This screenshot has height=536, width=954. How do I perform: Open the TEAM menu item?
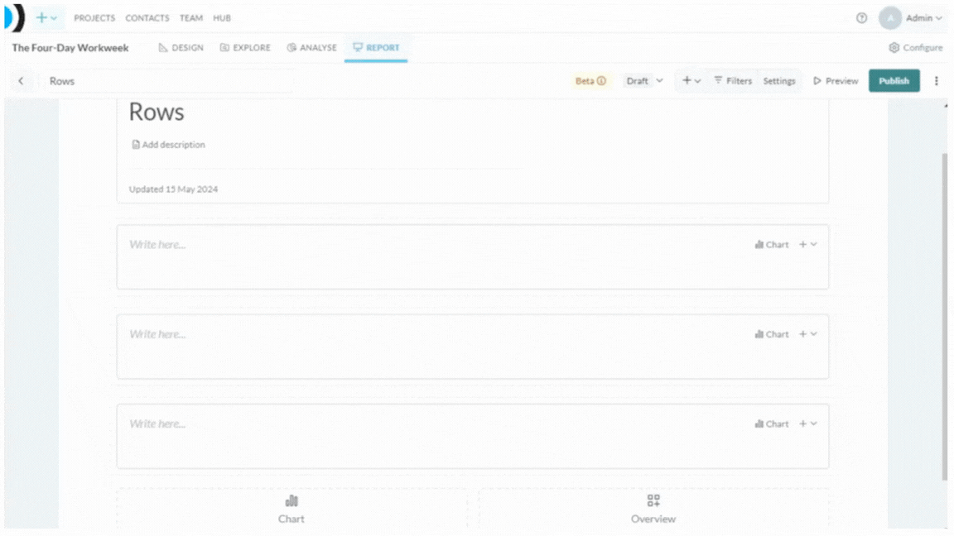pyautogui.click(x=191, y=18)
